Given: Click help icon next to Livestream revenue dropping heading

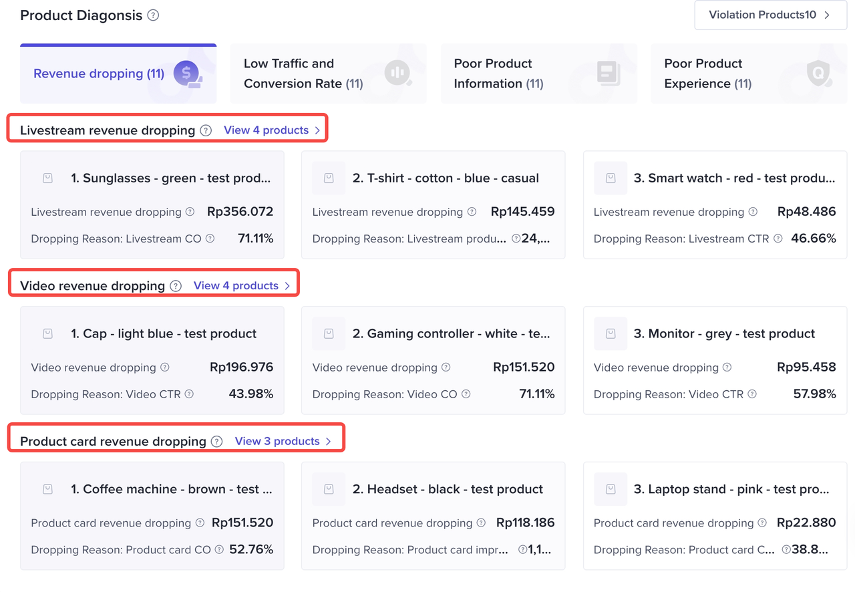Looking at the screenshot, I should tap(206, 130).
